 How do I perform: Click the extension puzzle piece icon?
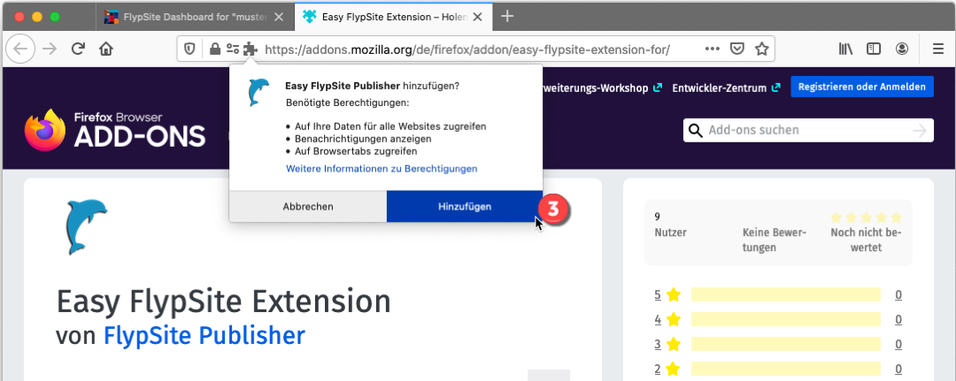click(x=250, y=49)
